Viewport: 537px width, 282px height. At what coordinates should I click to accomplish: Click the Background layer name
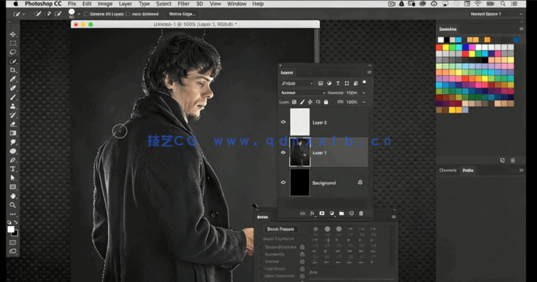[x=324, y=183]
